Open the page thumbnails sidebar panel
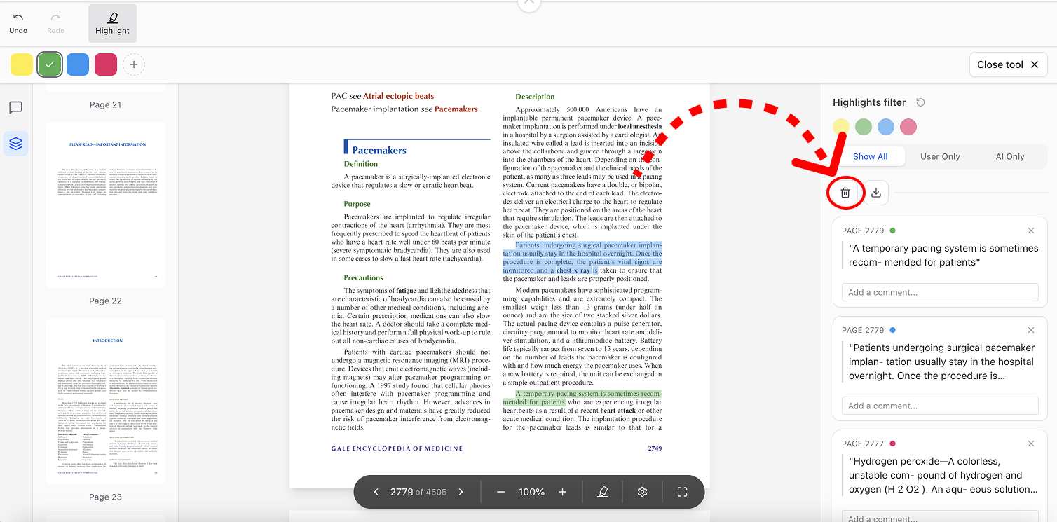This screenshot has height=522, width=1057. point(15,143)
